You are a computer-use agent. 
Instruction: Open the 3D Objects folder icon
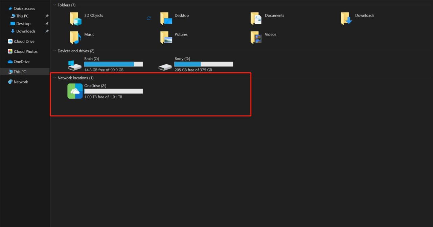coord(76,19)
